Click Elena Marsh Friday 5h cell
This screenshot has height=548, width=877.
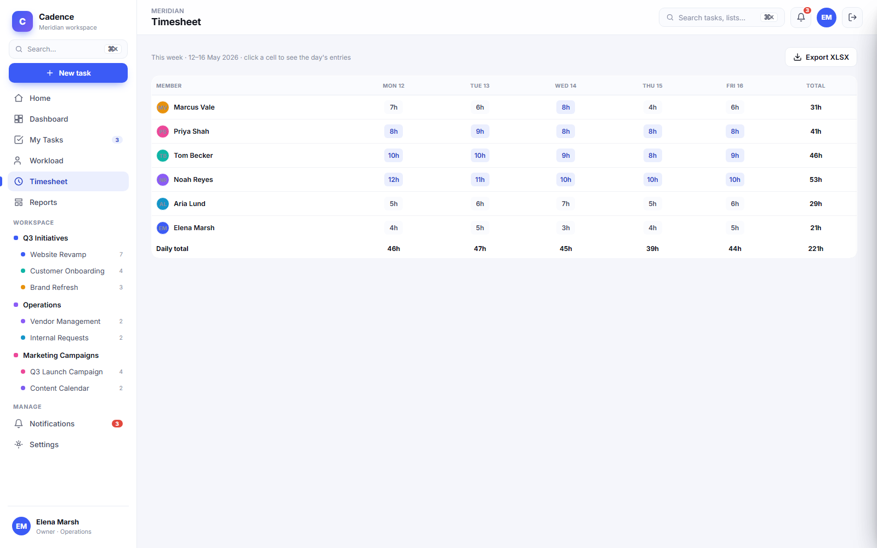[734, 228]
